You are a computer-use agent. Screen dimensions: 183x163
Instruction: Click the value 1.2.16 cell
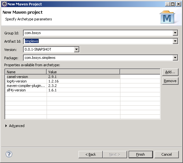[83, 81]
